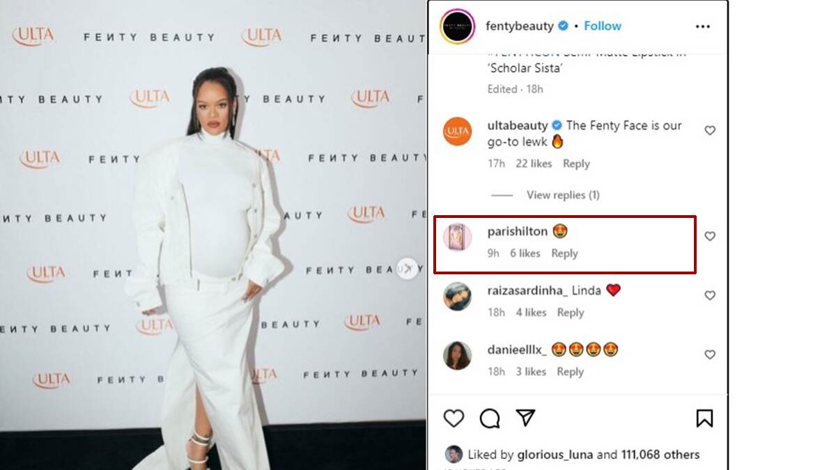The width and height of the screenshot is (836, 470).
Task: Save post with bookmark icon
Action: click(704, 418)
